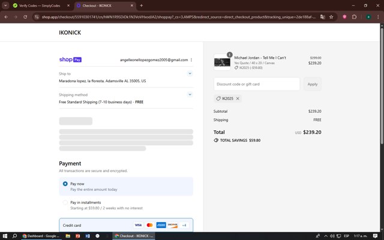Open site information icon in address bar
The height and width of the screenshot is (240, 384).
pos(37,17)
